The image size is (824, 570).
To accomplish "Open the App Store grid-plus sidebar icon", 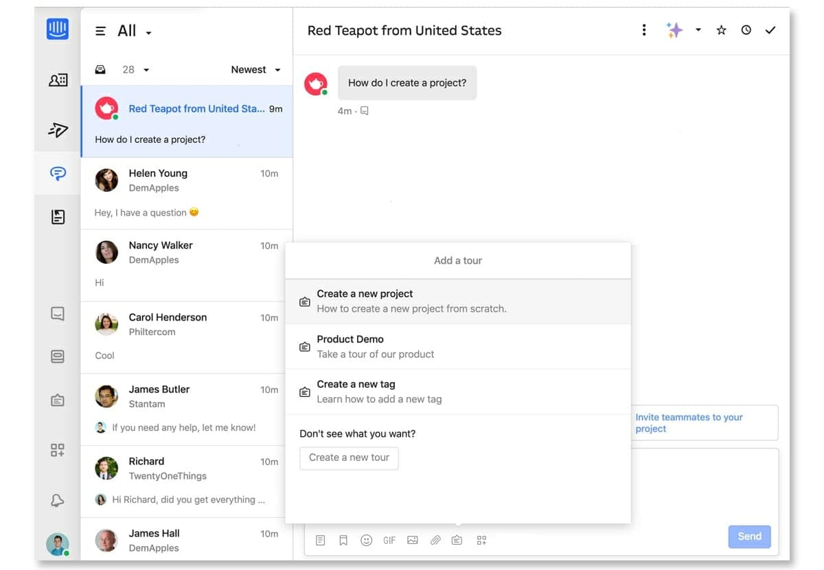I will pos(58,451).
